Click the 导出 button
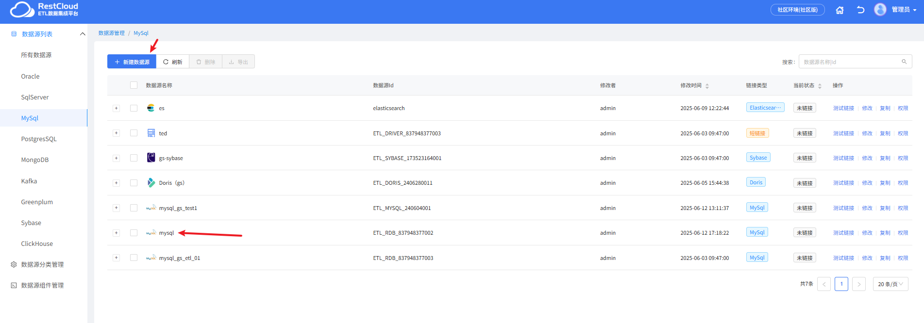 (x=238, y=62)
